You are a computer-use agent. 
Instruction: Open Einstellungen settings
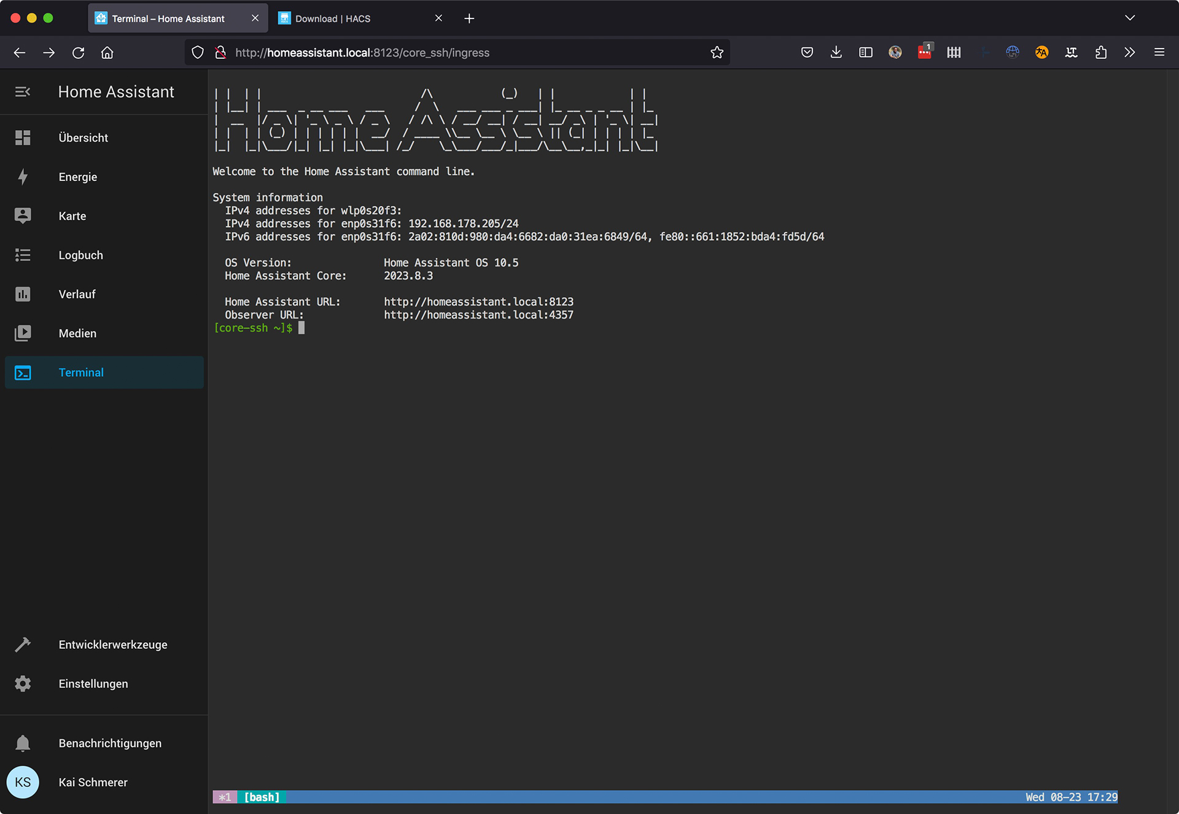click(93, 684)
